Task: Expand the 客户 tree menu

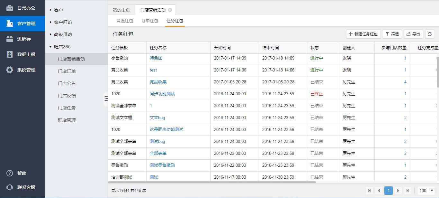Action: 51,10
